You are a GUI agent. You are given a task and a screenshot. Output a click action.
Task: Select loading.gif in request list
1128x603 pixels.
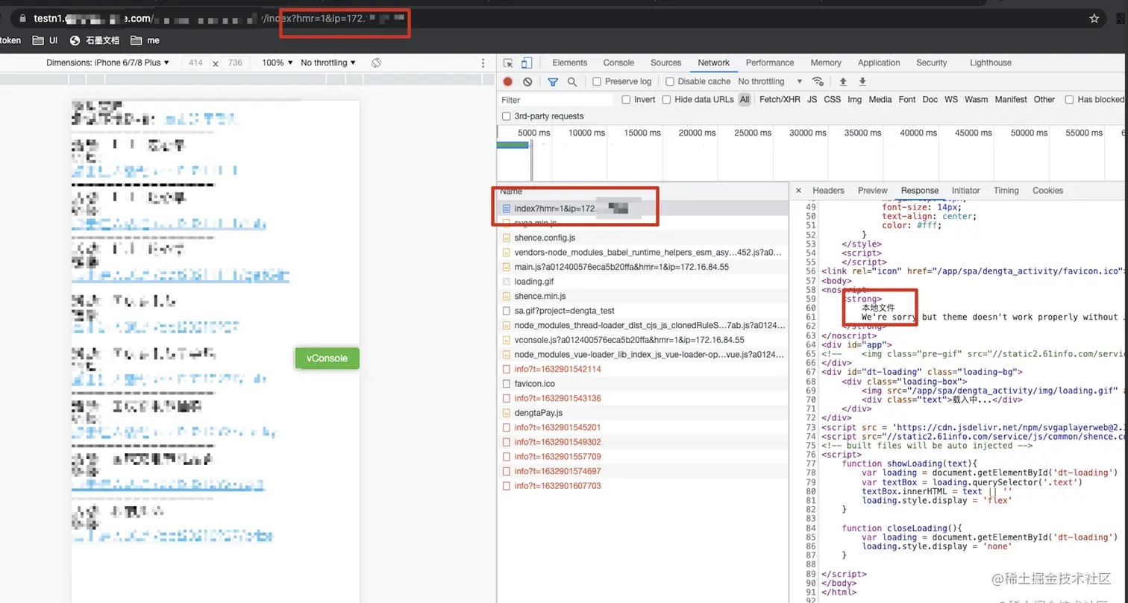[x=642, y=282]
